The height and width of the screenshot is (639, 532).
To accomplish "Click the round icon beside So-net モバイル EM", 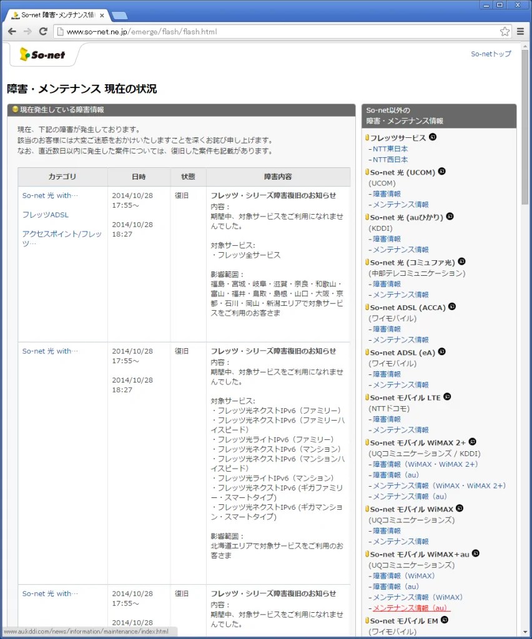I will pos(445,620).
